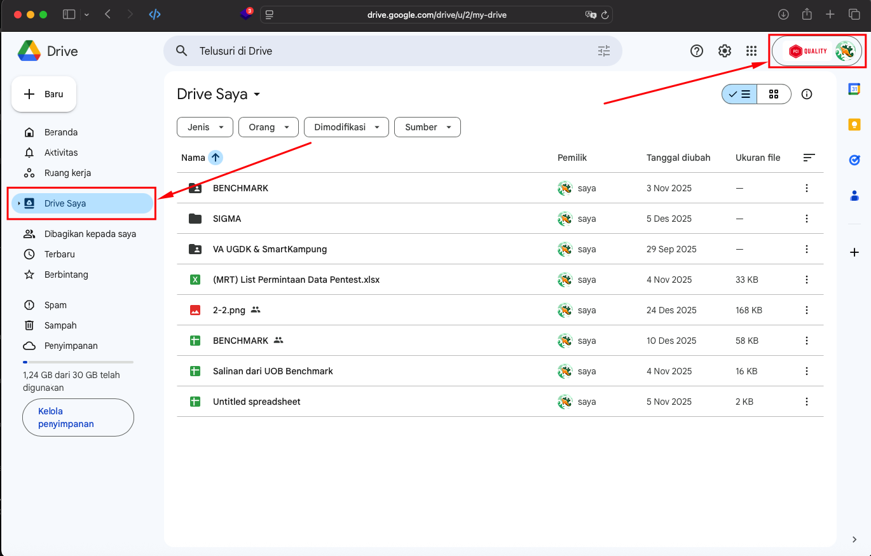The width and height of the screenshot is (871, 556).
Task: Open advanced search filter options
Action: tap(603, 51)
